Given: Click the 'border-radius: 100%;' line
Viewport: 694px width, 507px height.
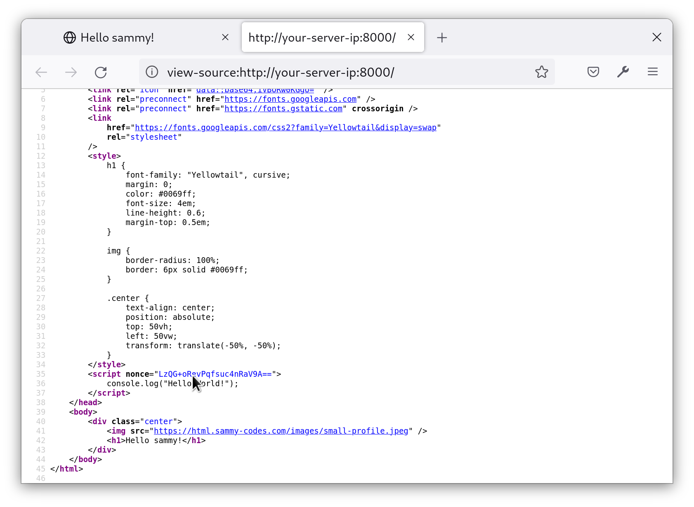Looking at the screenshot, I should coord(172,260).
